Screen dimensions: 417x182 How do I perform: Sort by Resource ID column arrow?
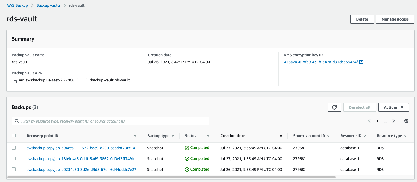tap(365, 136)
